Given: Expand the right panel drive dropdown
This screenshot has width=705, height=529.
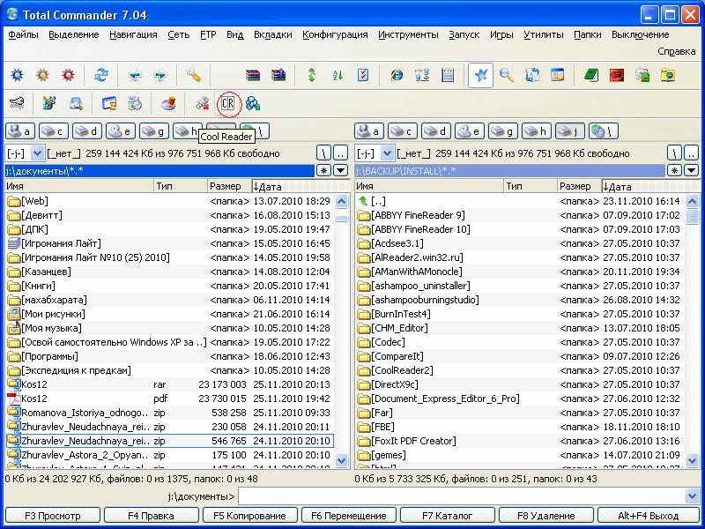Looking at the screenshot, I should (x=387, y=153).
